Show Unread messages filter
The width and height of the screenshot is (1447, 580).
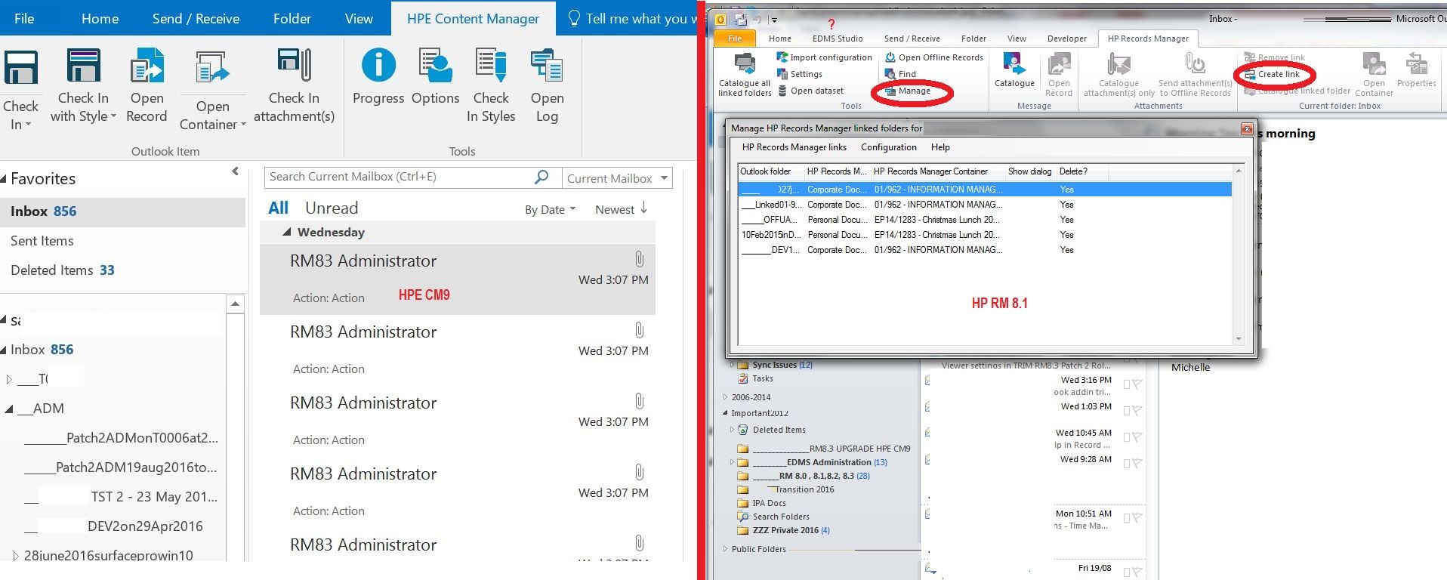pyautogui.click(x=332, y=208)
